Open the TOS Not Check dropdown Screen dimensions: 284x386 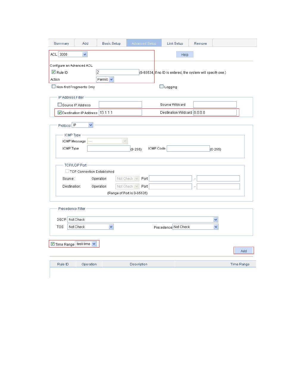click(x=90, y=227)
